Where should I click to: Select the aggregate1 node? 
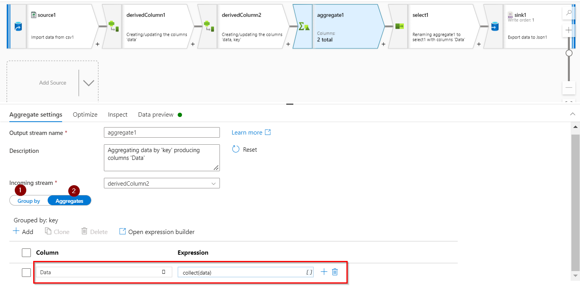[338, 27]
